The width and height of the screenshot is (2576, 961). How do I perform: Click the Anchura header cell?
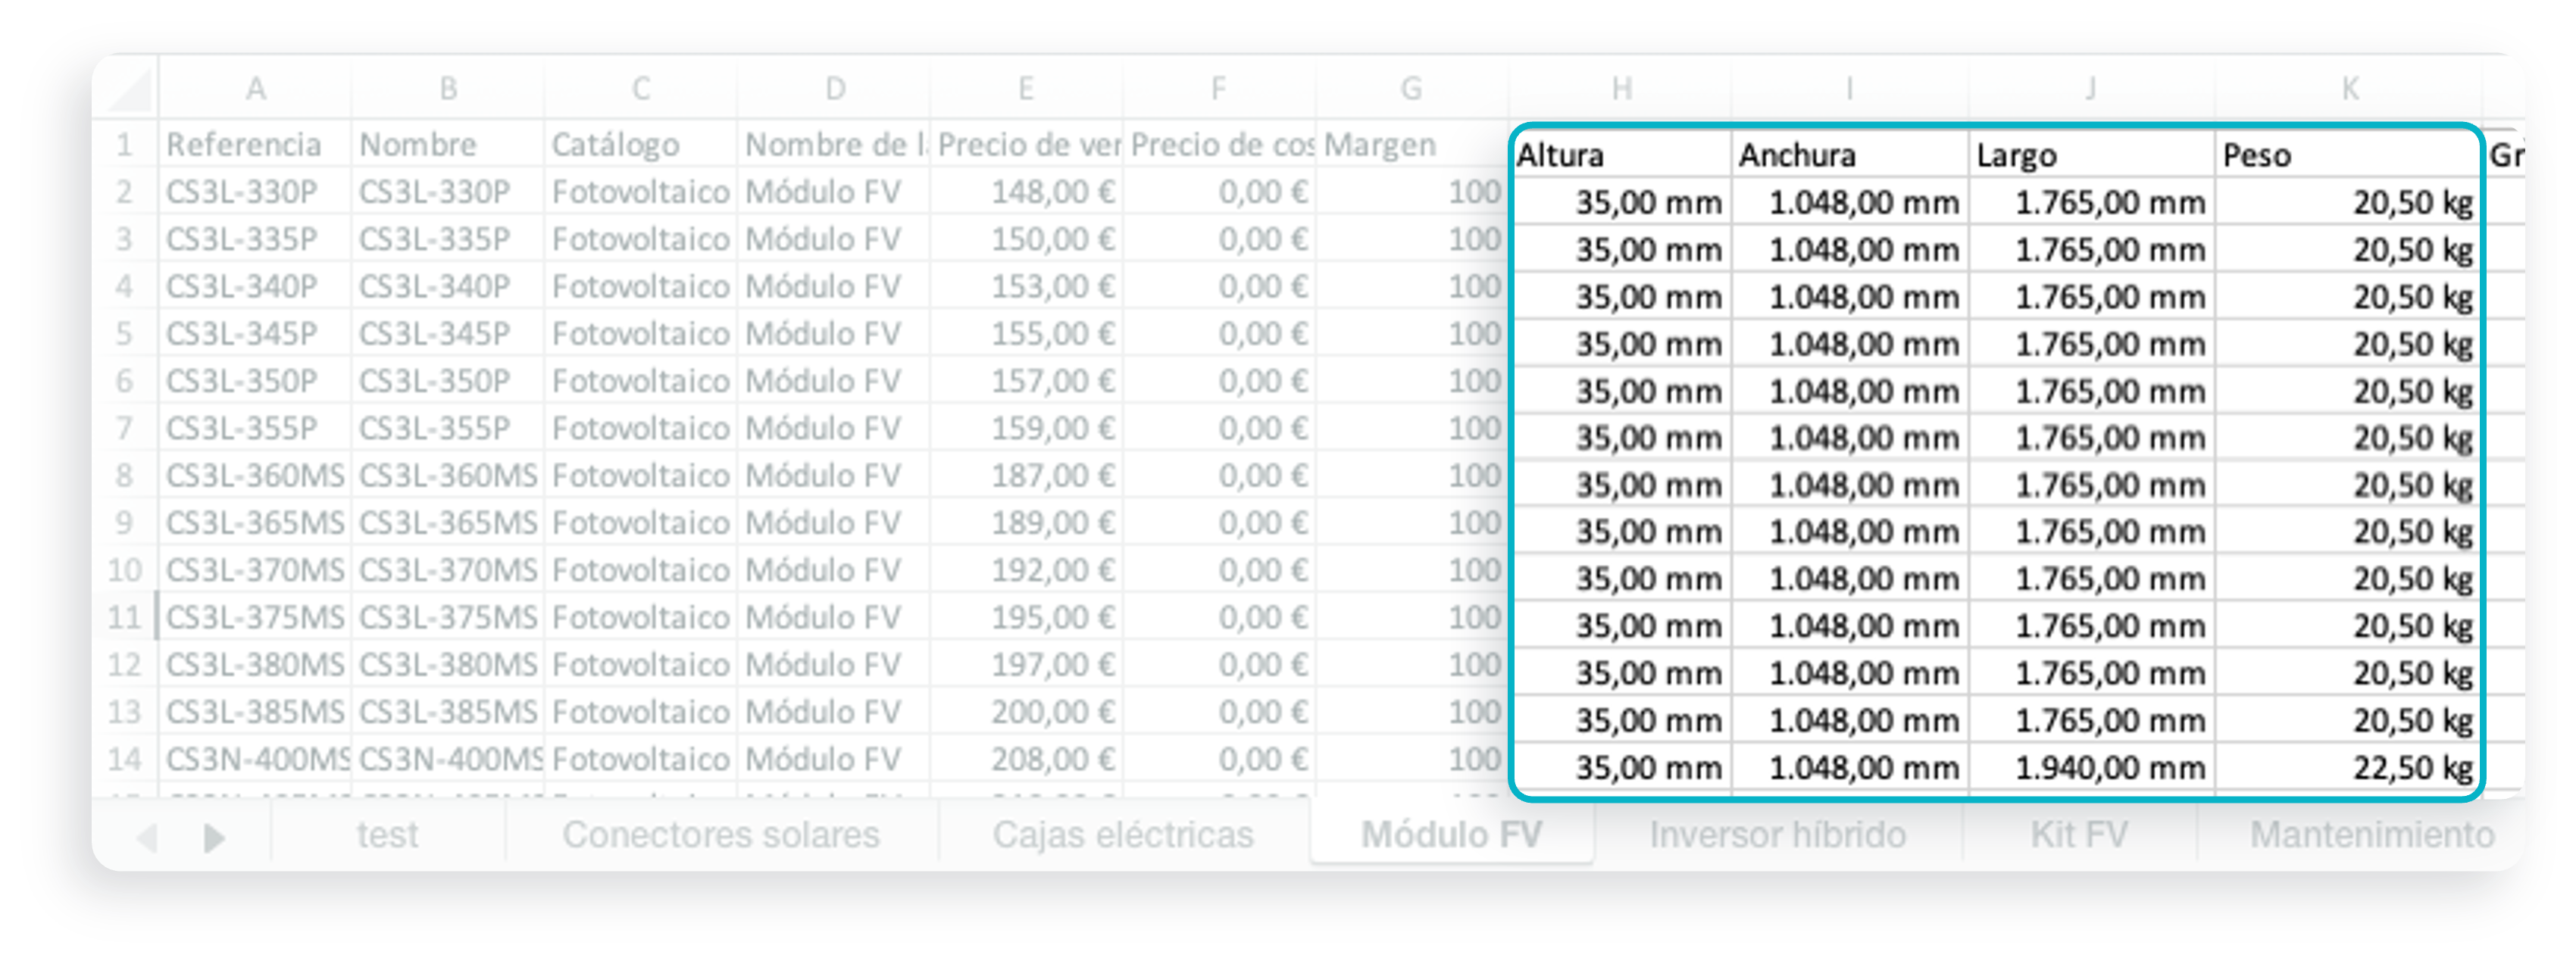click(x=1850, y=155)
